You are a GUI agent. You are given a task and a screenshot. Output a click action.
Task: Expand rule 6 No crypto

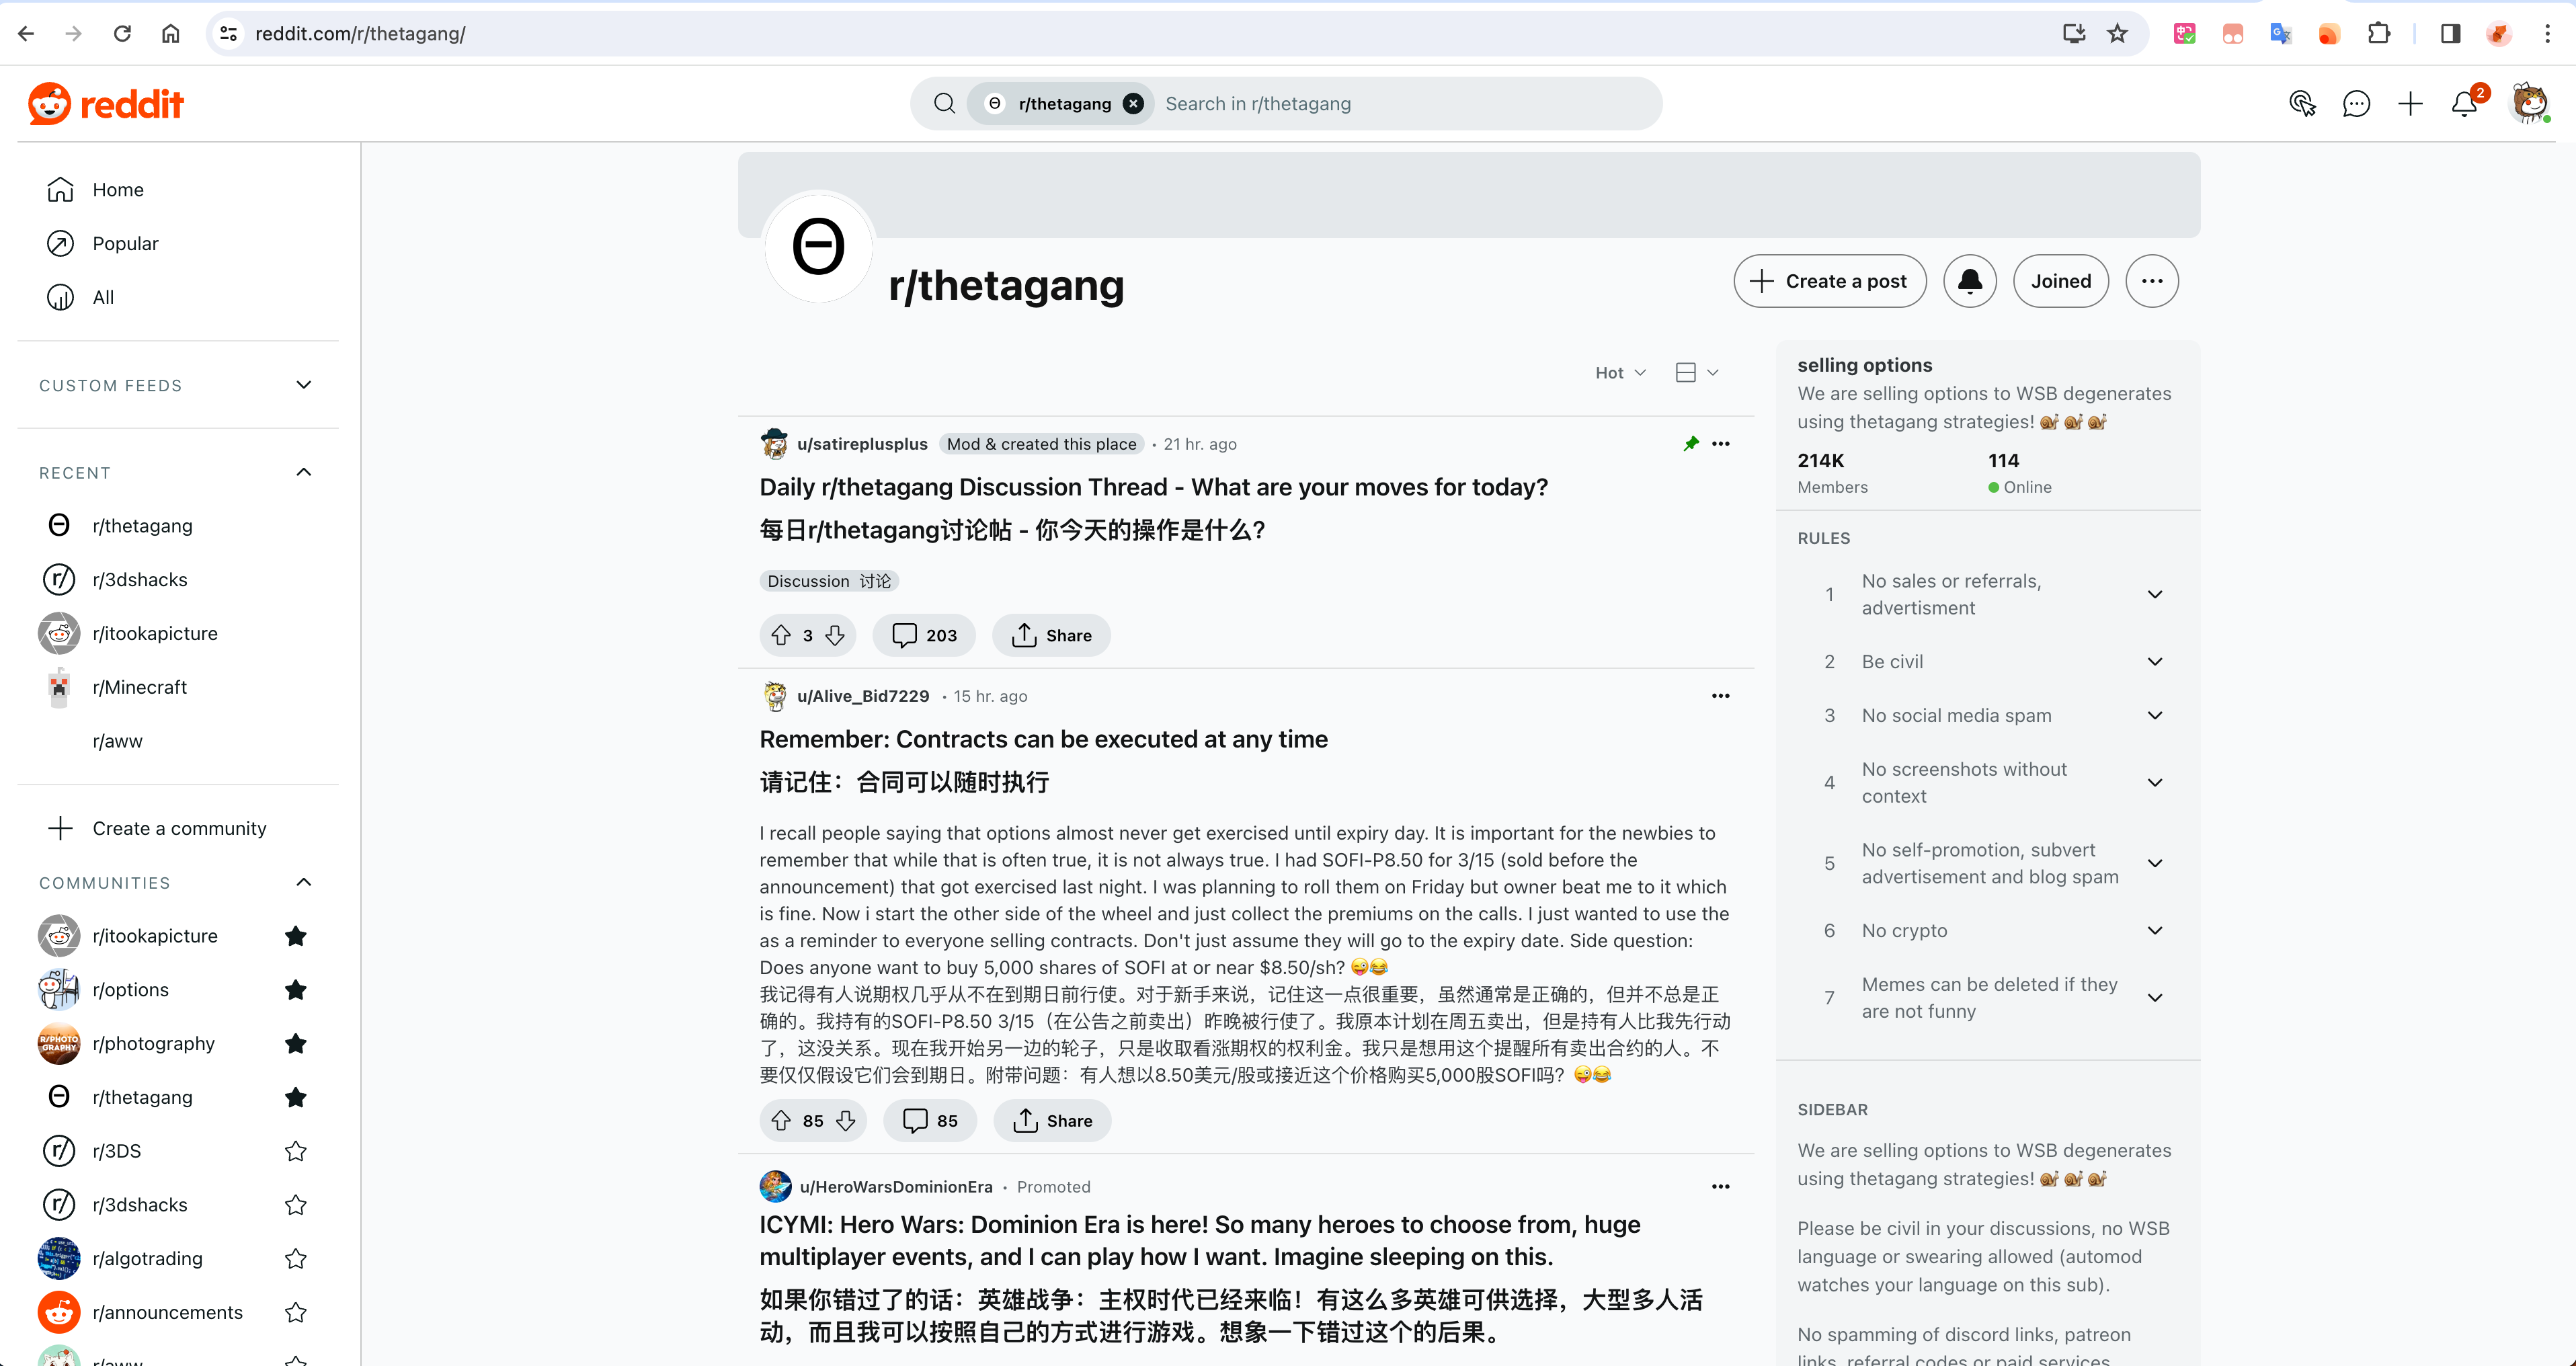[2155, 930]
